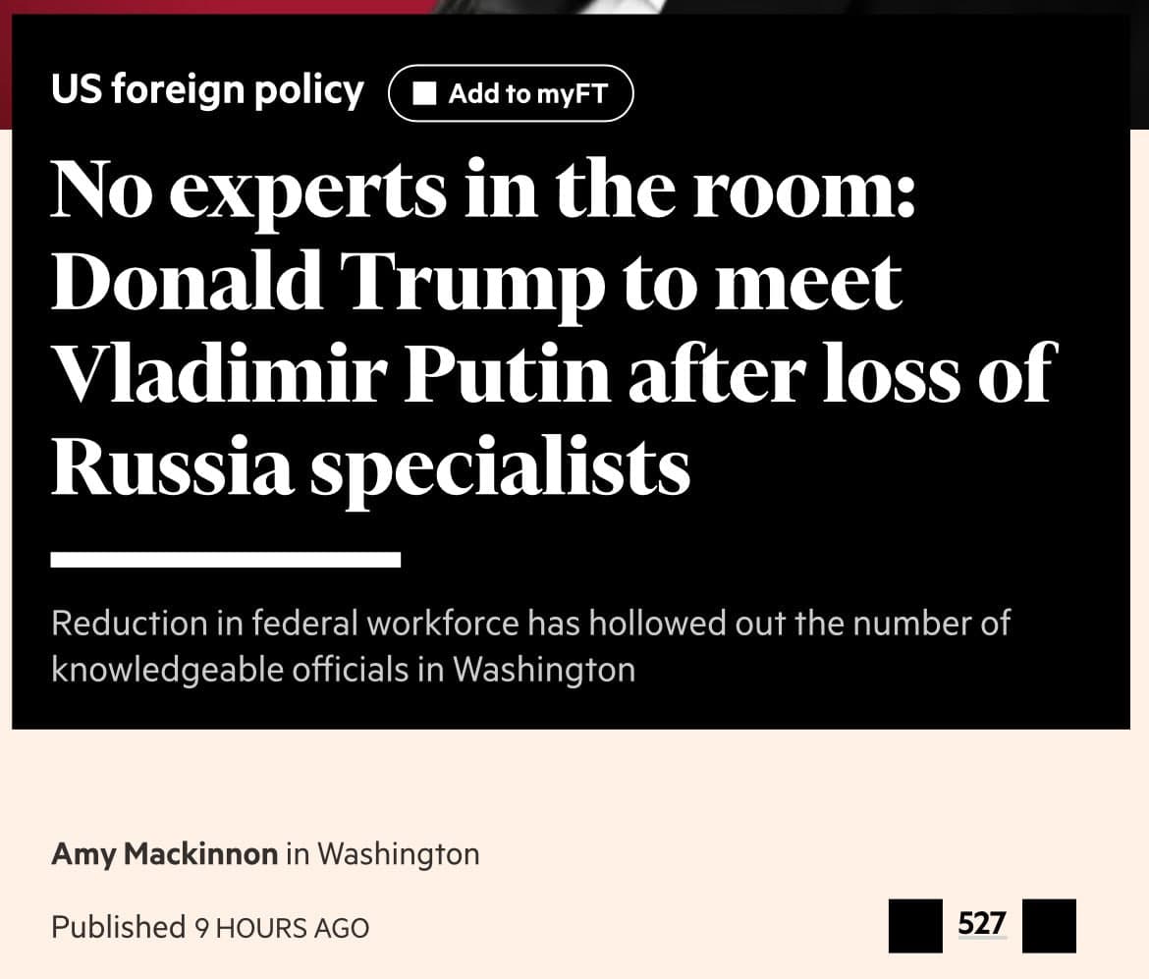
Task: Click the article standfirst about federal workforce
Action: click(530, 645)
